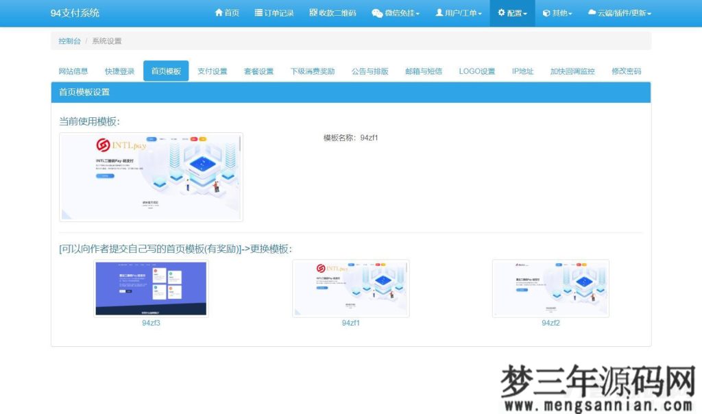Image resolution: width=702 pixels, height=414 pixels.
Task: Open the 修改密码 tab
Action: coord(627,70)
